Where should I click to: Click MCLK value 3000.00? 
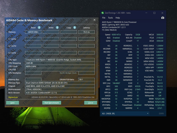(160, 35)
